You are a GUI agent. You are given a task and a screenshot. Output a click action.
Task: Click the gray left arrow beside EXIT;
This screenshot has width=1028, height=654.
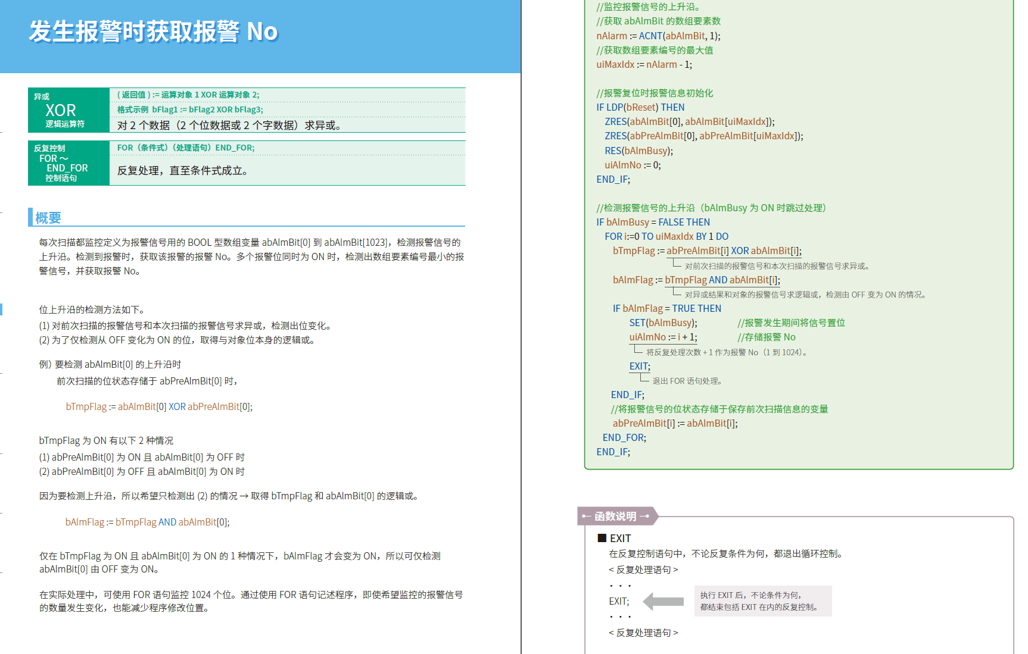663,601
